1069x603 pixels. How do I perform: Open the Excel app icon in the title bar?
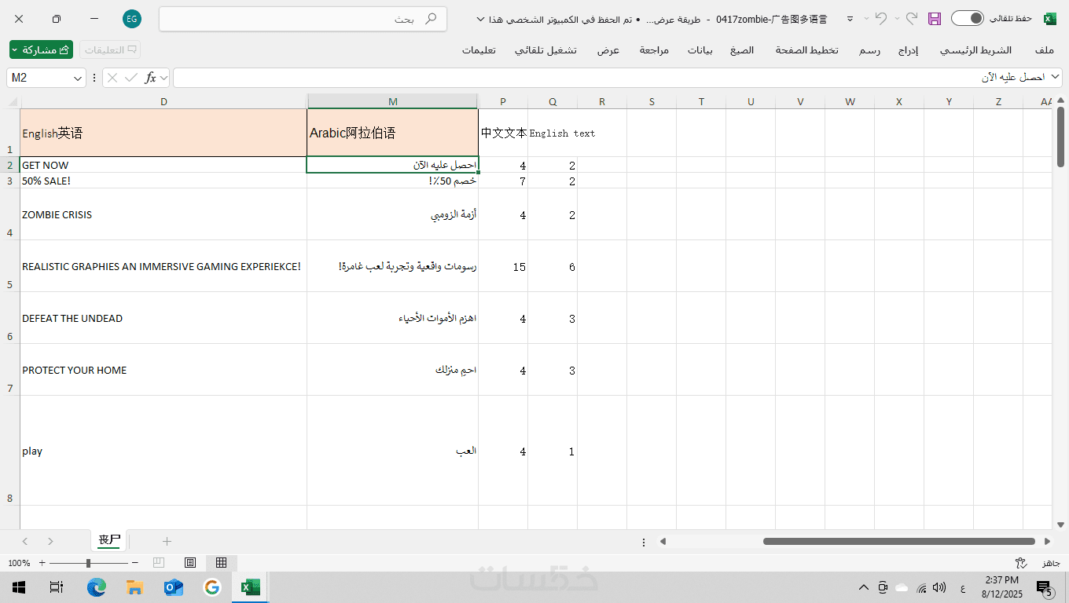tap(1049, 19)
